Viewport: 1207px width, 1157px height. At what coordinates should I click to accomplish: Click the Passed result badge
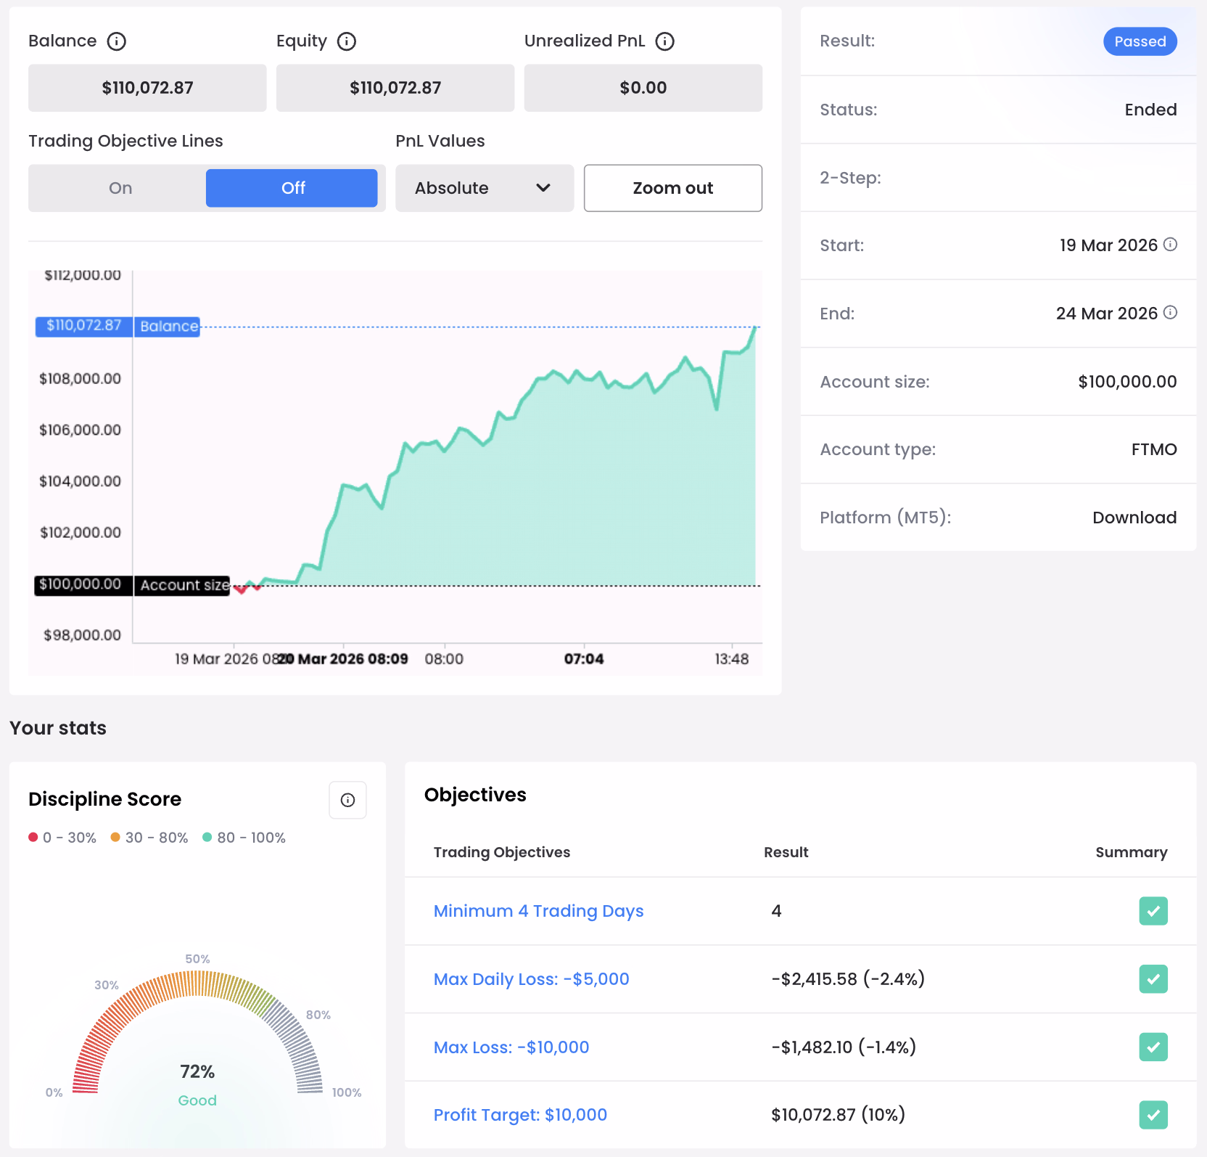point(1140,41)
